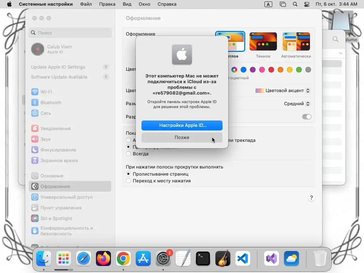Launch Terminal from the Dock
Image resolution: width=364 pixels, height=273 pixels.
[x=203, y=258]
